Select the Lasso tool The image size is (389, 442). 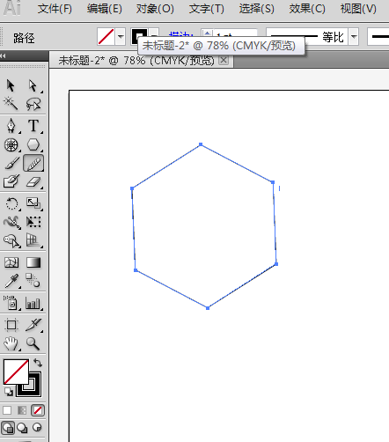click(x=33, y=104)
